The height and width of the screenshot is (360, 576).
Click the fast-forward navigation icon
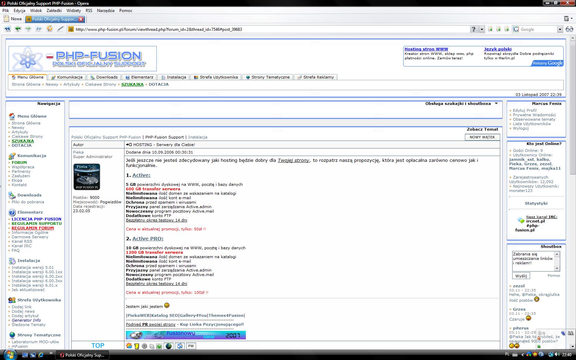tap(39, 29)
